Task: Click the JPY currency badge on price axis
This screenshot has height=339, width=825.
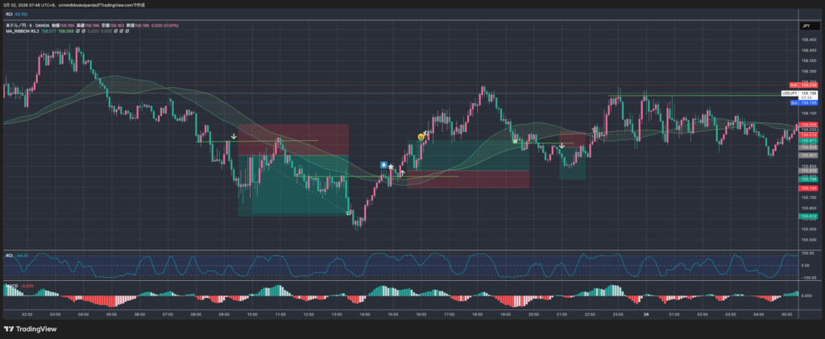Action: pyautogui.click(x=805, y=27)
